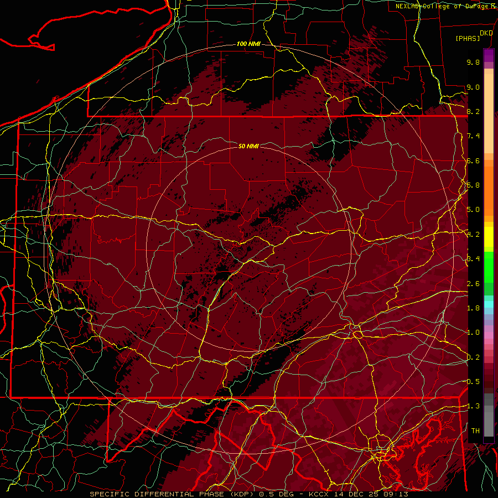This screenshot has height=498, width=498.
Task: Click the purple segment at the color bar top
Action: 489,55
